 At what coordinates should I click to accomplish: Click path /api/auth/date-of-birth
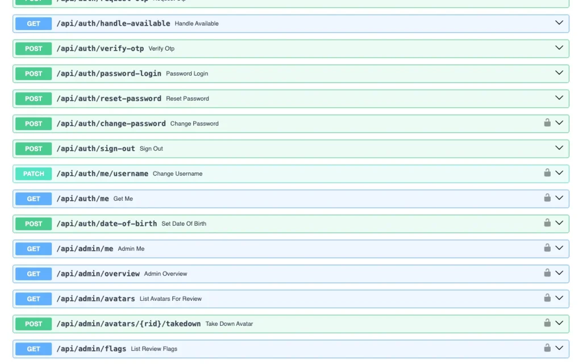pyautogui.click(x=106, y=224)
